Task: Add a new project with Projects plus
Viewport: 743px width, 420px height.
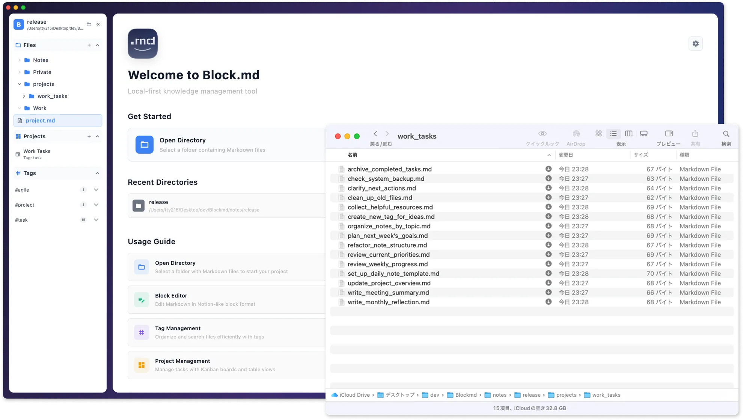Action: pyautogui.click(x=89, y=136)
